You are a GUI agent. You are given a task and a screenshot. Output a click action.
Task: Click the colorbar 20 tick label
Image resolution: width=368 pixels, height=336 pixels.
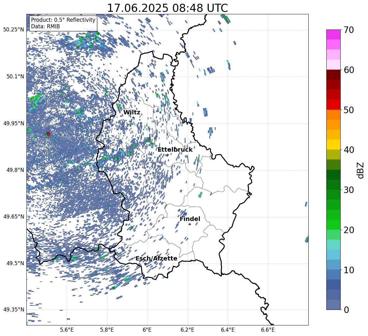pos(349,230)
